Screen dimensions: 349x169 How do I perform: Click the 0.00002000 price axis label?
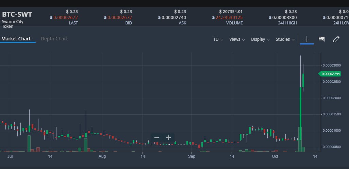(332, 98)
